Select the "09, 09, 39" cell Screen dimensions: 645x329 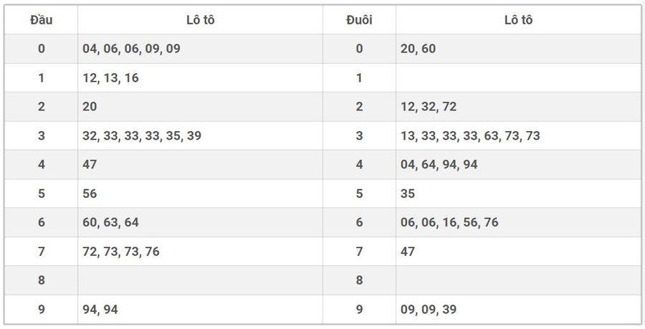coord(429,310)
